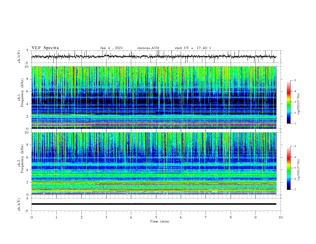Click the log(PSD) label beside ch.2 colorbar

298,170
